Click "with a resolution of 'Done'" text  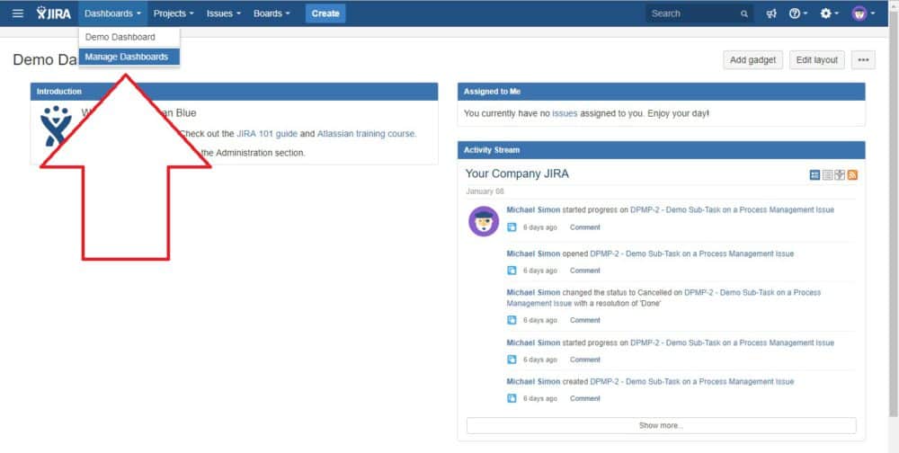click(618, 303)
